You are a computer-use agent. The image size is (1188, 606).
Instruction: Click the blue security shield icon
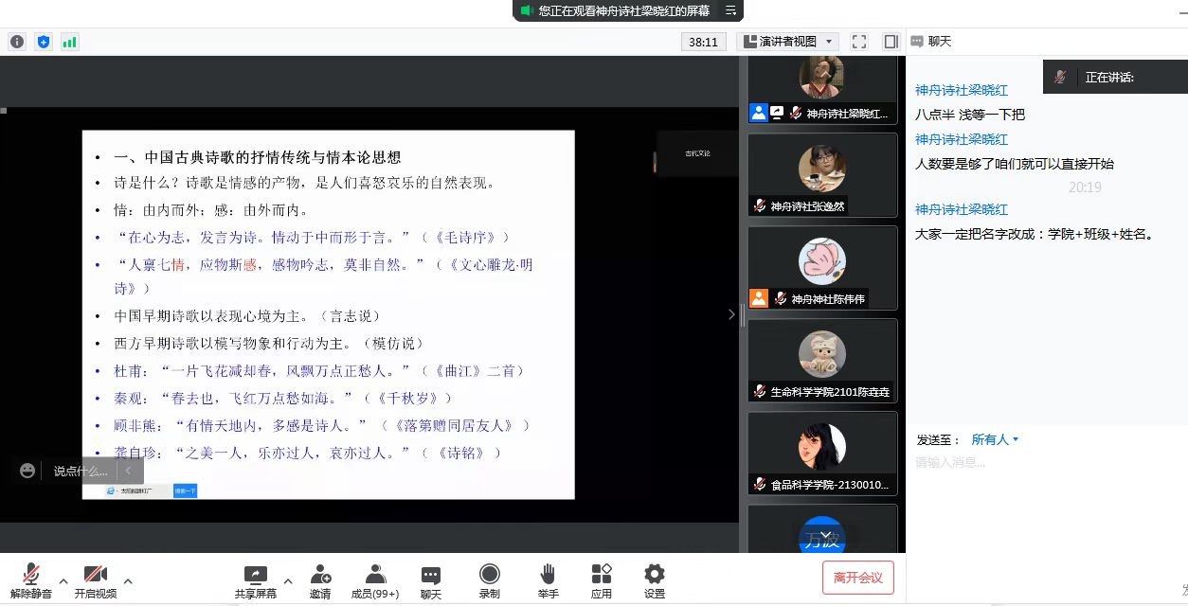(44, 42)
